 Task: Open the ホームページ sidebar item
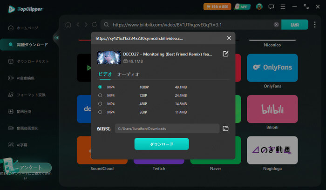[23, 28]
